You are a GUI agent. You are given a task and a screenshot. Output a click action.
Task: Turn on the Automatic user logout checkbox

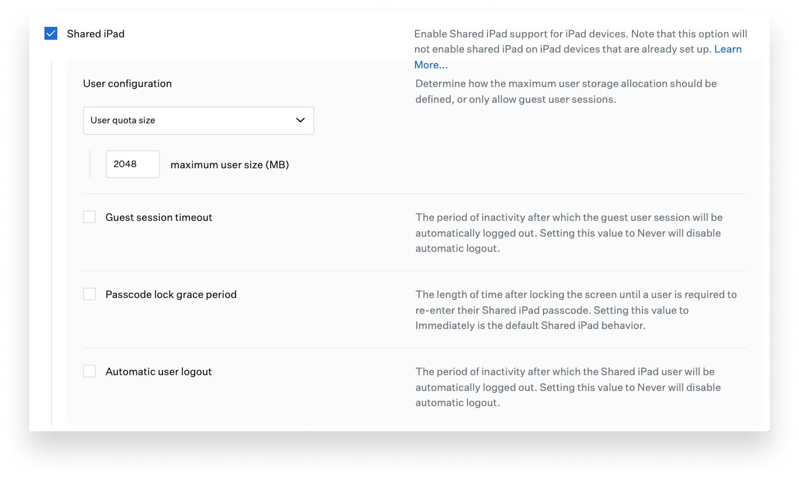[89, 372]
